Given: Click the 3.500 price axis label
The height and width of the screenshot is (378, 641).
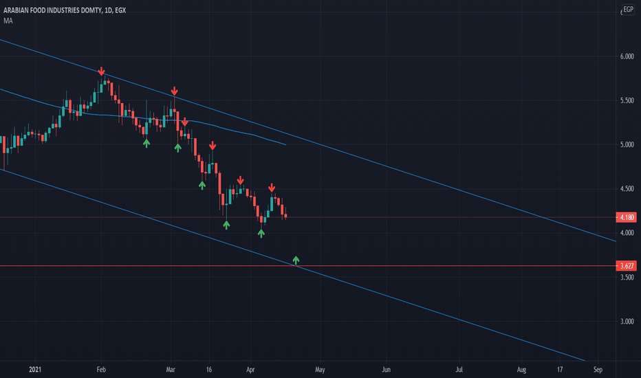Looking at the screenshot, I should pyautogui.click(x=627, y=277).
